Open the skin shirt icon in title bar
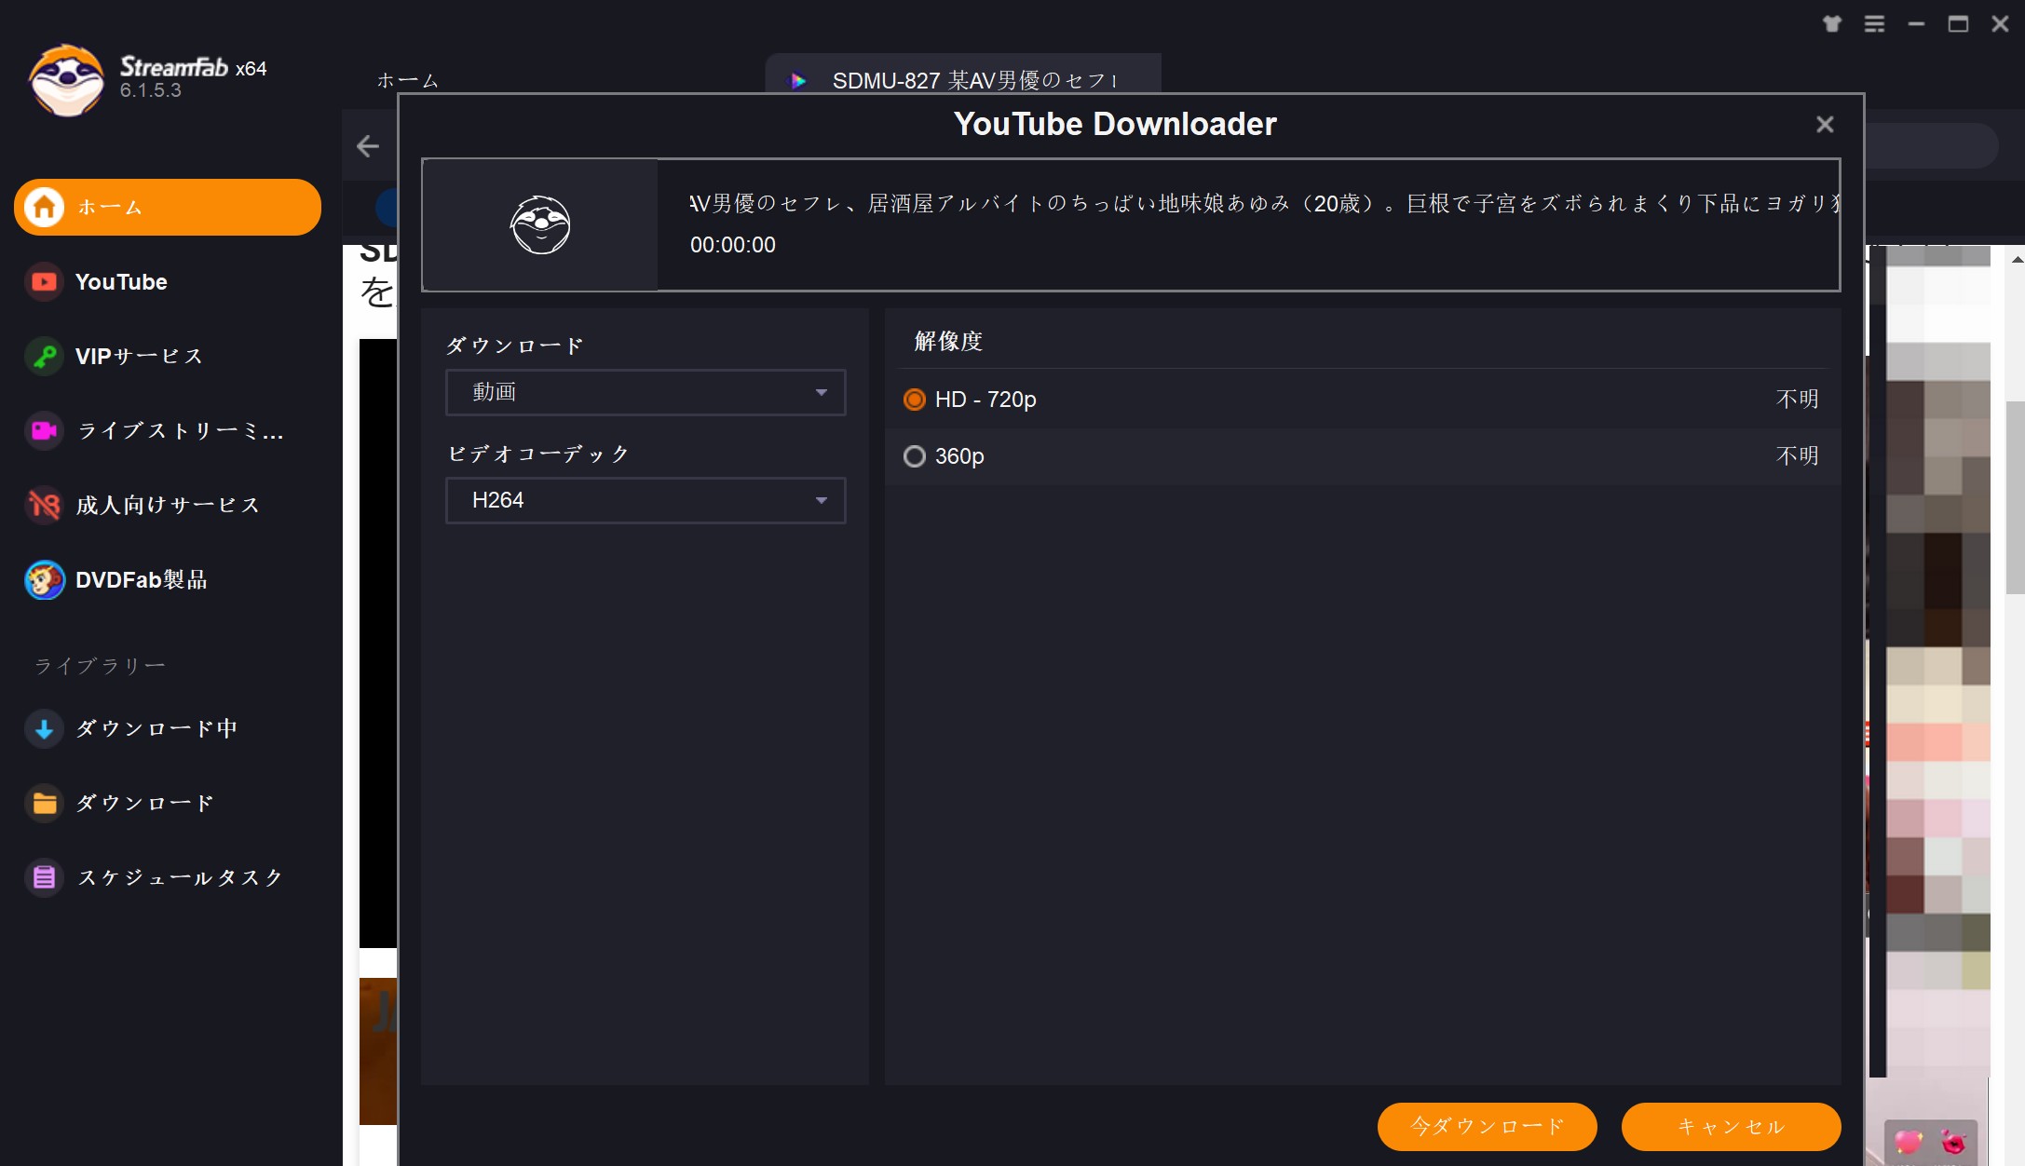The image size is (2025, 1166). 1832,23
